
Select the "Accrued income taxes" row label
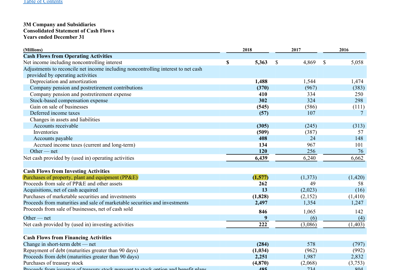pyautogui.click(x=84, y=145)
